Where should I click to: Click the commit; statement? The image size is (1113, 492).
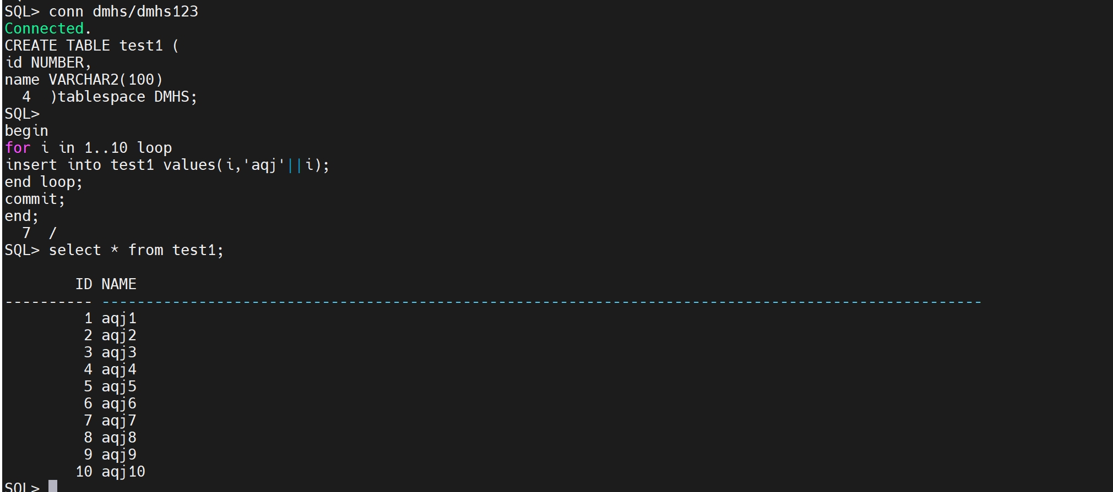click(x=35, y=199)
